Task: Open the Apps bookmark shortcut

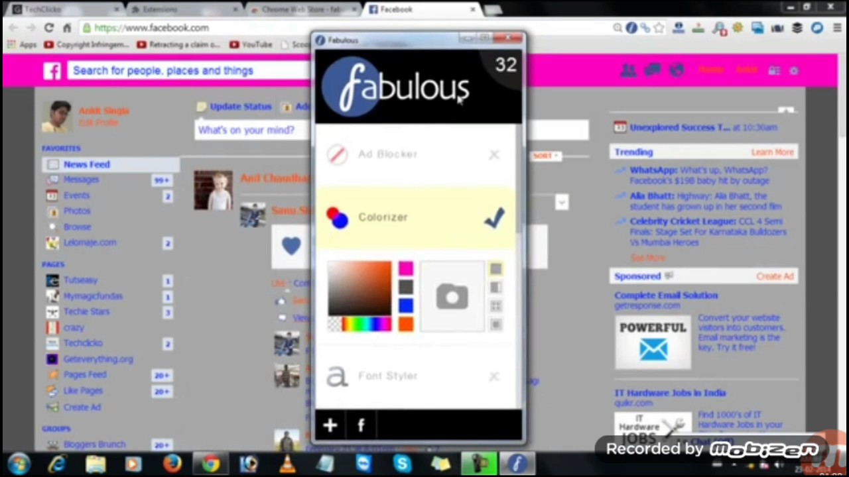Action: (x=22, y=44)
